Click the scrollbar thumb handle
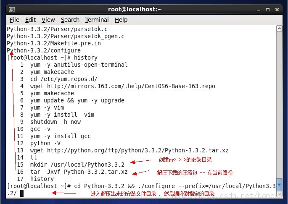Viewport: 288px width, 204px height. pyautogui.click(x=279, y=185)
